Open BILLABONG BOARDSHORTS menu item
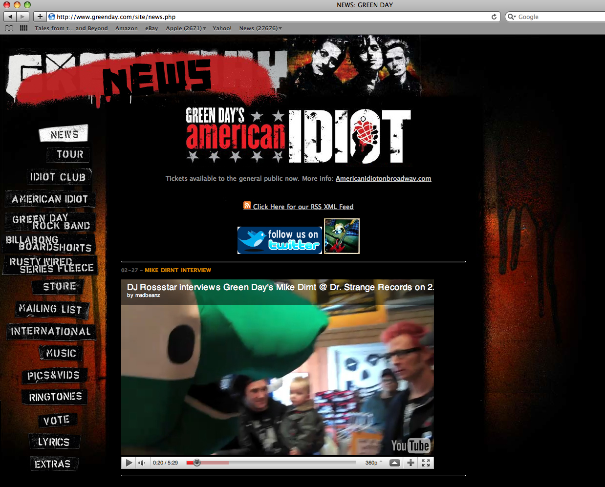605x487 pixels. pyautogui.click(x=49, y=244)
